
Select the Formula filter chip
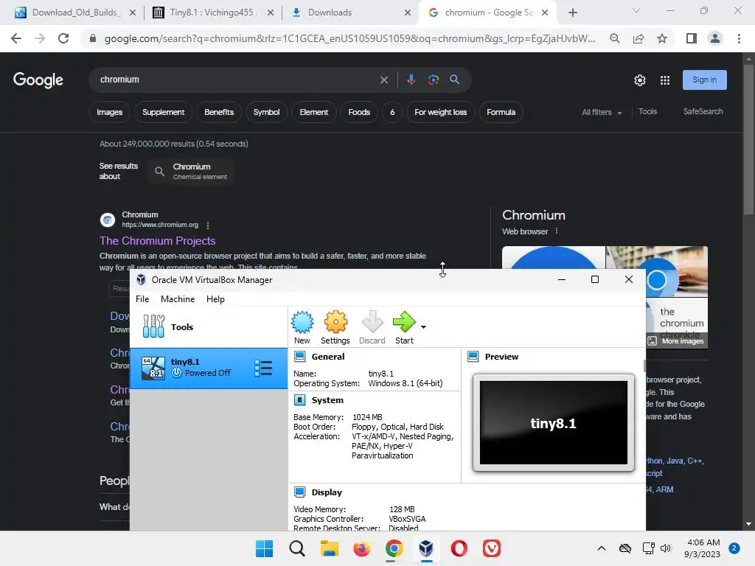(501, 112)
